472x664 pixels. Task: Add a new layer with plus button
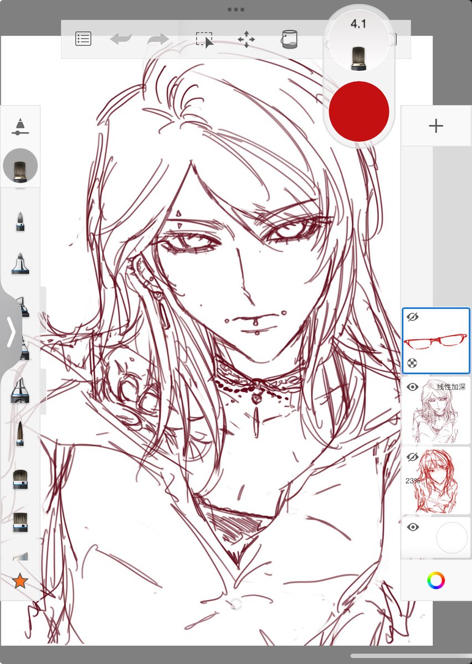[436, 126]
